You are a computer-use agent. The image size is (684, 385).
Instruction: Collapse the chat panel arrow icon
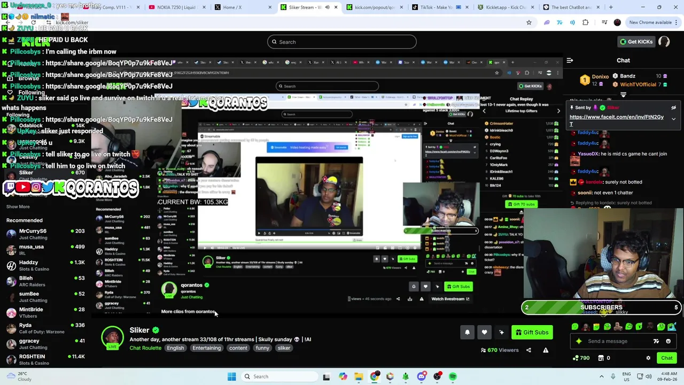(570, 60)
